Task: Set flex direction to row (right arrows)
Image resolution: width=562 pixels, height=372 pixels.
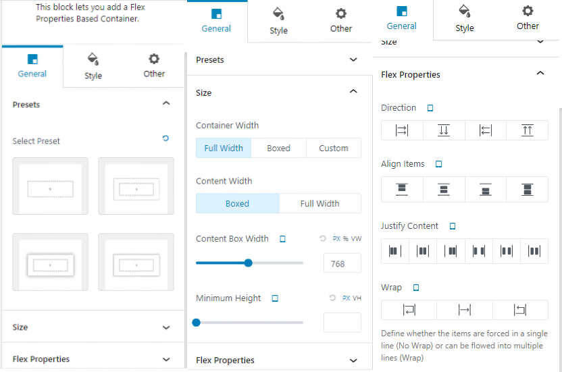Action: pyautogui.click(x=402, y=130)
